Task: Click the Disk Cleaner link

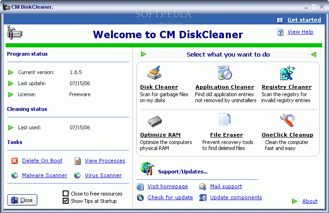Action: (x=159, y=87)
